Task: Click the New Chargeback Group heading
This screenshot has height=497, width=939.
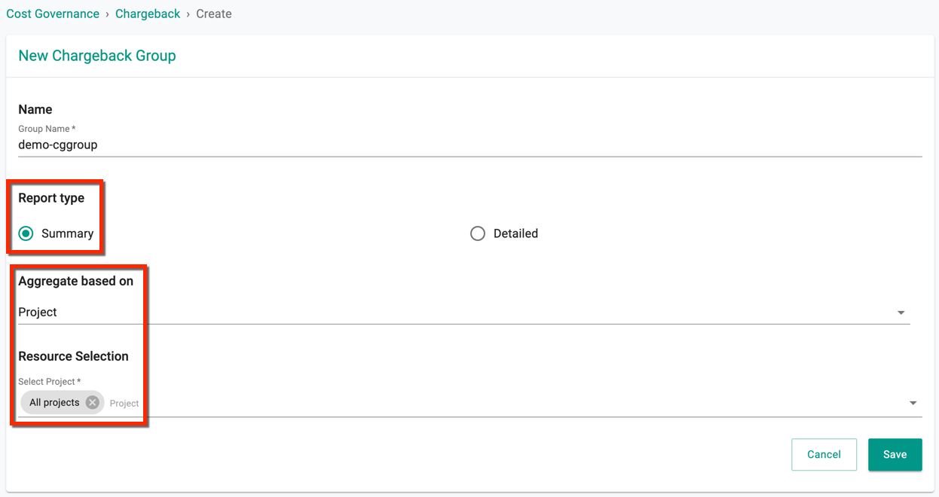Action: [97, 56]
